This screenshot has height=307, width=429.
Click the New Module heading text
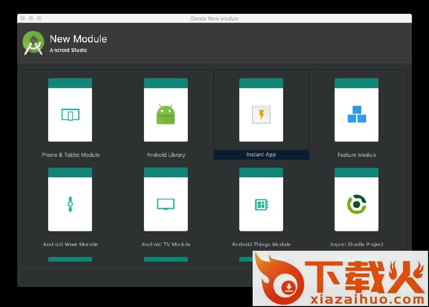78,39
